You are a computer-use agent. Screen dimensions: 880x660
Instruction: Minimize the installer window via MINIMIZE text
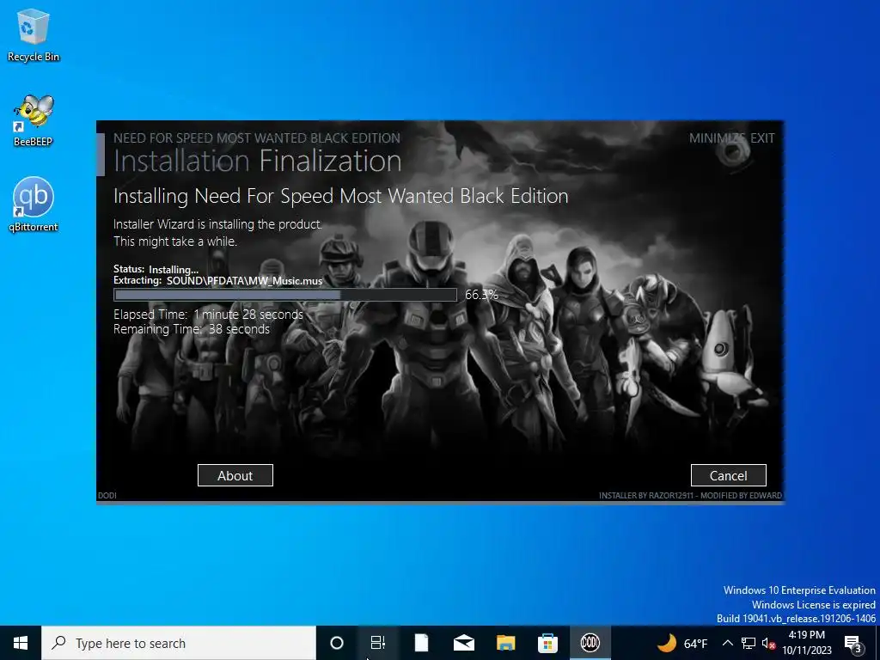[718, 138]
